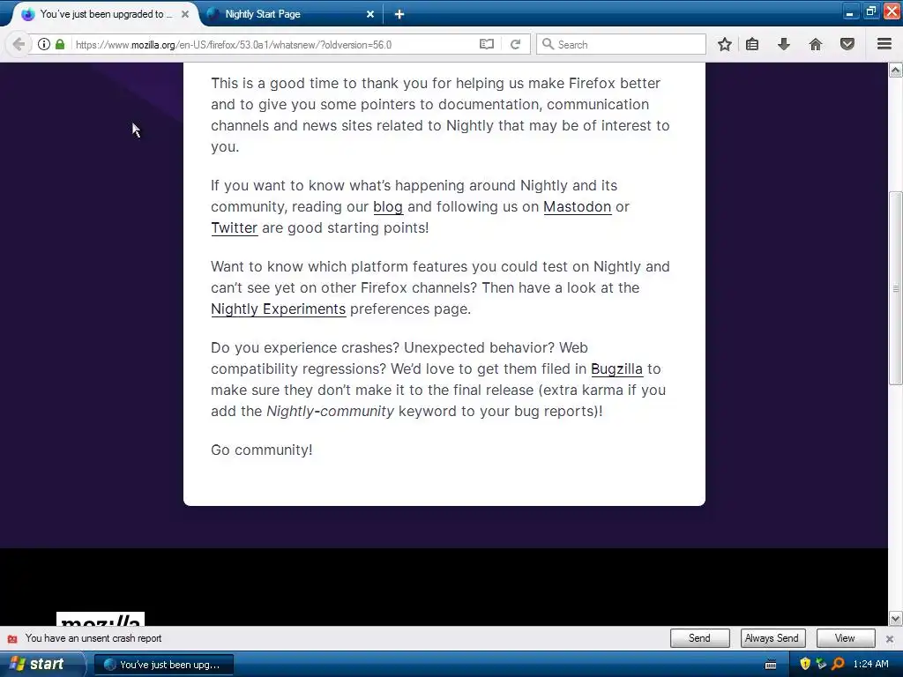Bookmark this page with the star icon
This screenshot has height=677, width=903.
click(x=725, y=44)
